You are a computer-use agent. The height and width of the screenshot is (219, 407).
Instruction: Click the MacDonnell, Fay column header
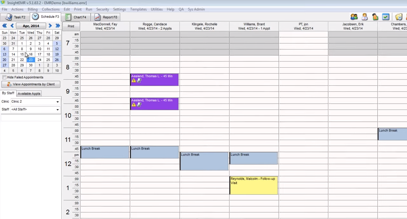105,26
